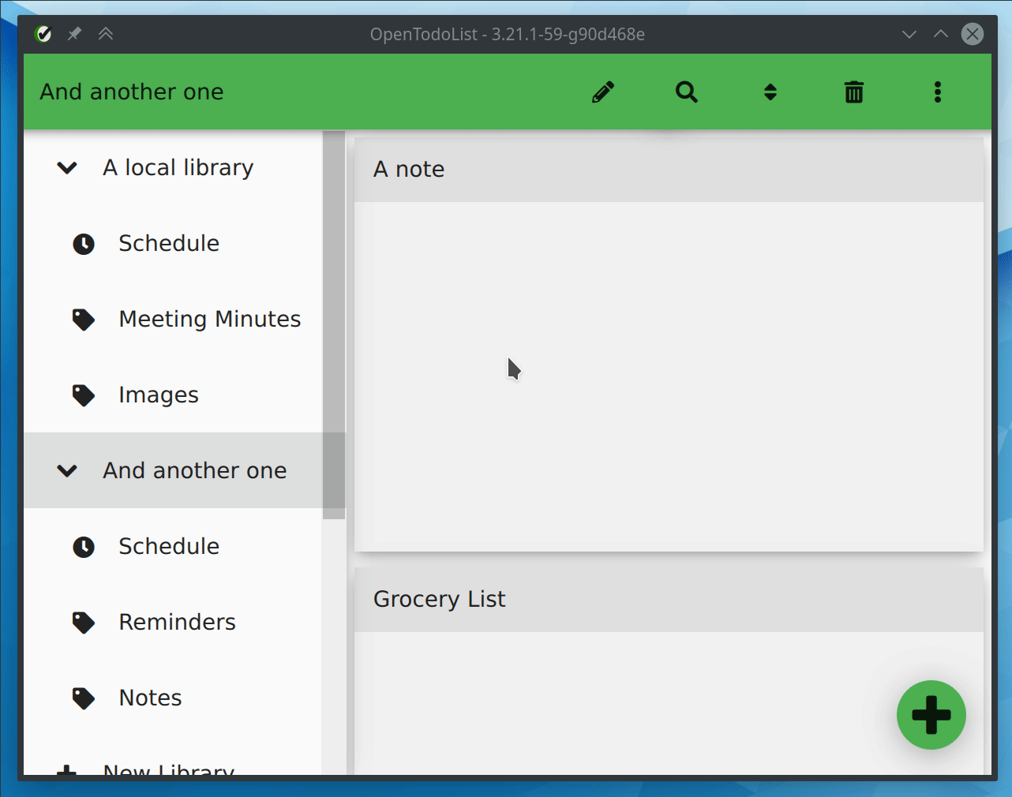Collapse the And another one sidebar chevron

pyautogui.click(x=67, y=471)
